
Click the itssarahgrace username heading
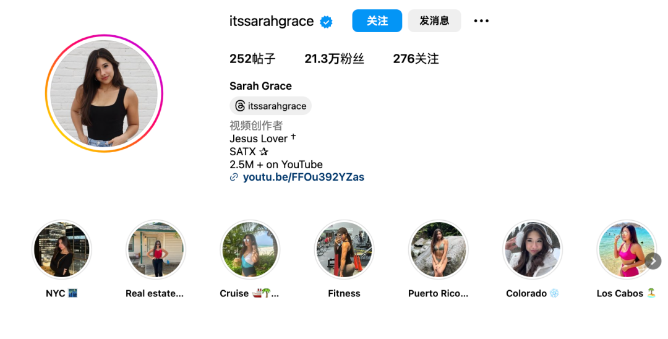(x=272, y=21)
